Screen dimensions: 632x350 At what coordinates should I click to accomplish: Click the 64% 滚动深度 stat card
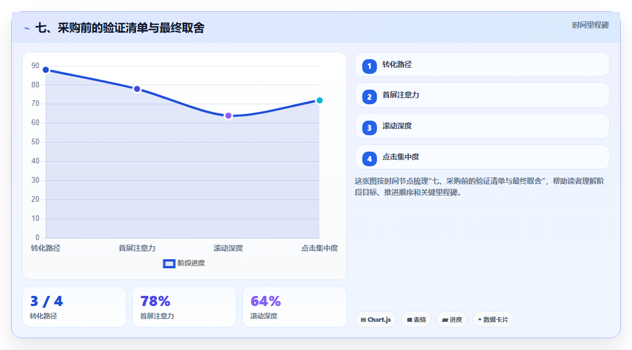(x=295, y=307)
